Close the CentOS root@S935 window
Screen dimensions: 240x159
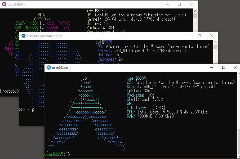point(191,4)
